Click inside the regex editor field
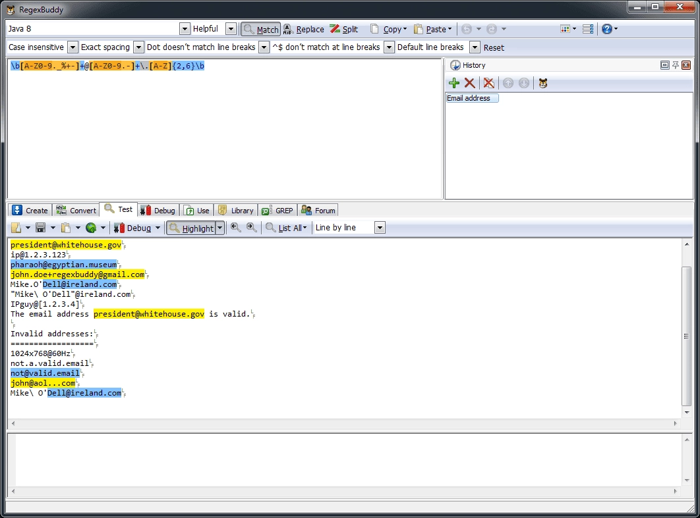Image resolution: width=700 pixels, height=518 pixels. (x=225, y=129)
